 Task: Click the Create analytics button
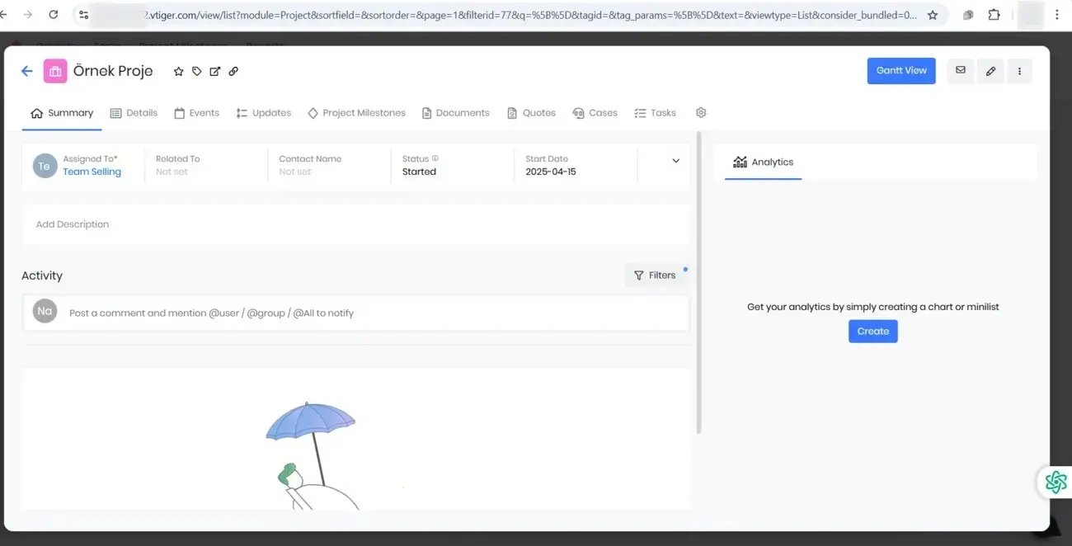point(872,332)
